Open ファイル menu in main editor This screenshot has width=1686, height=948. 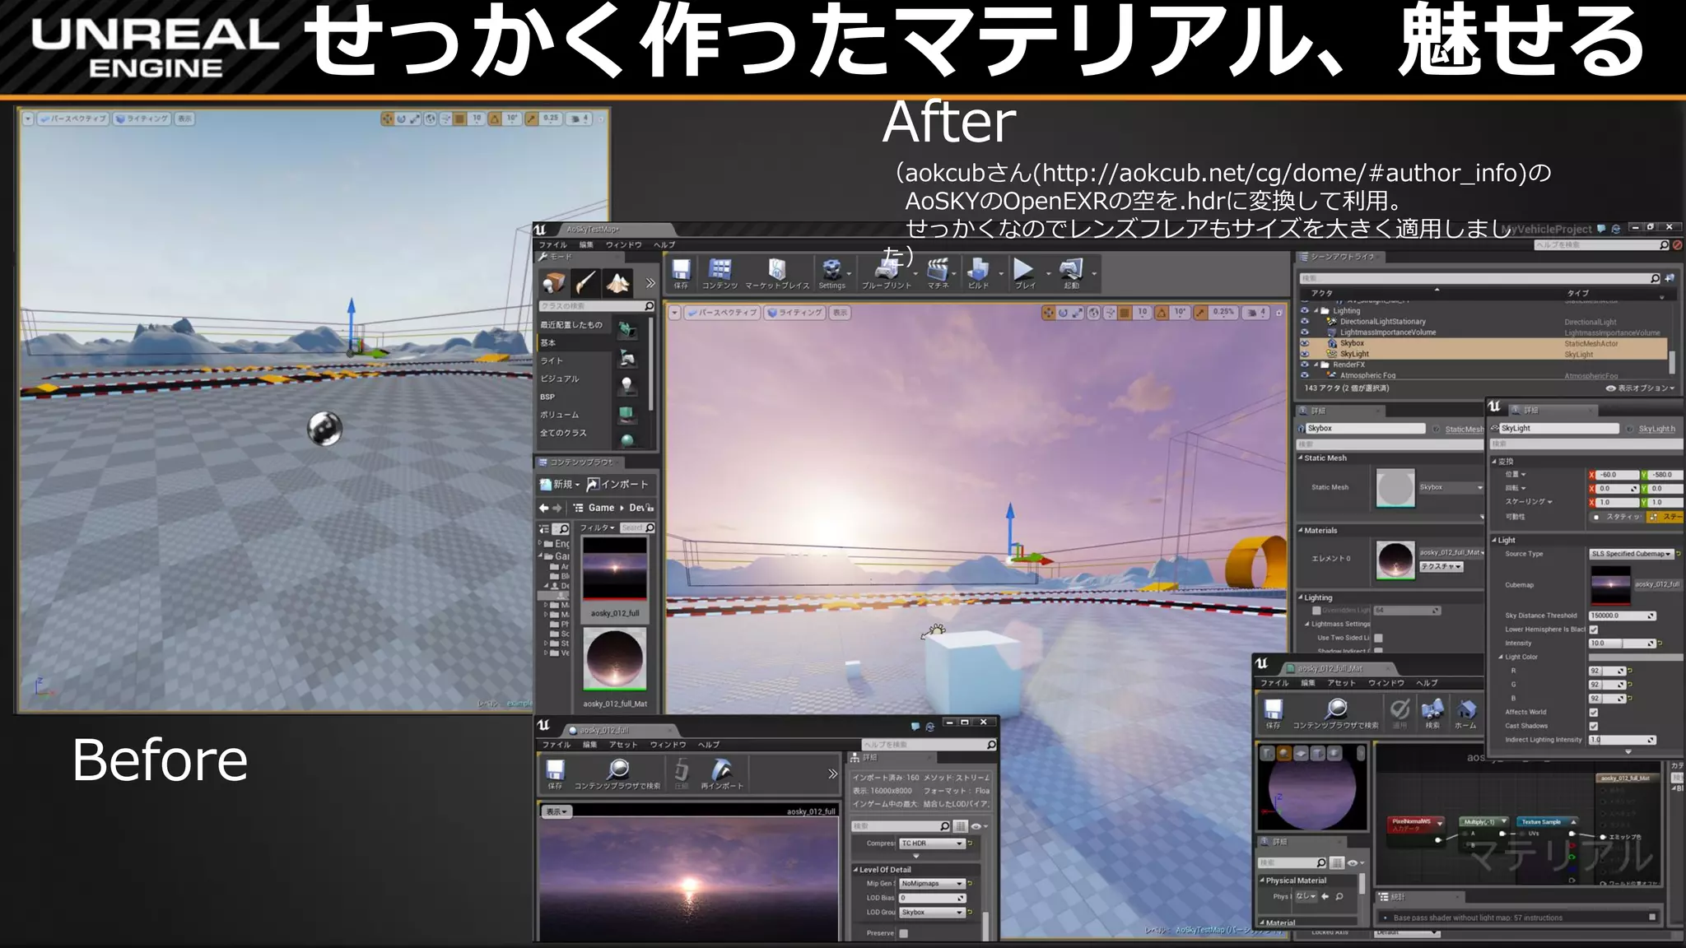[x=552, y=245]
